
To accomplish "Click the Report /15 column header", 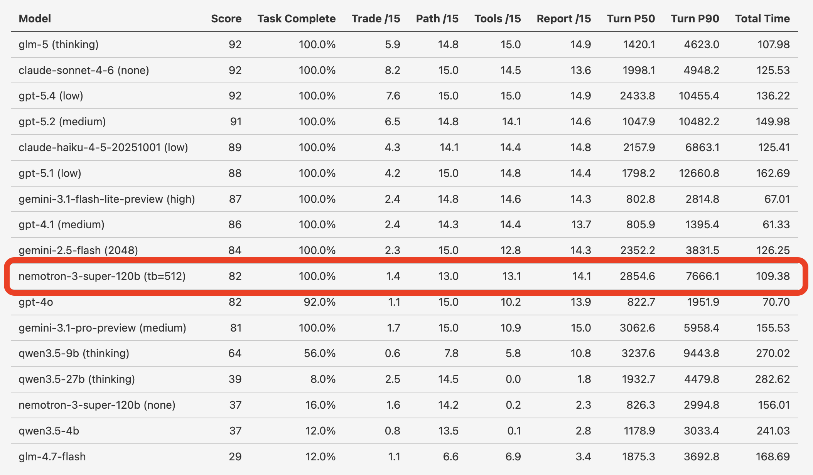I will point(563,19).
